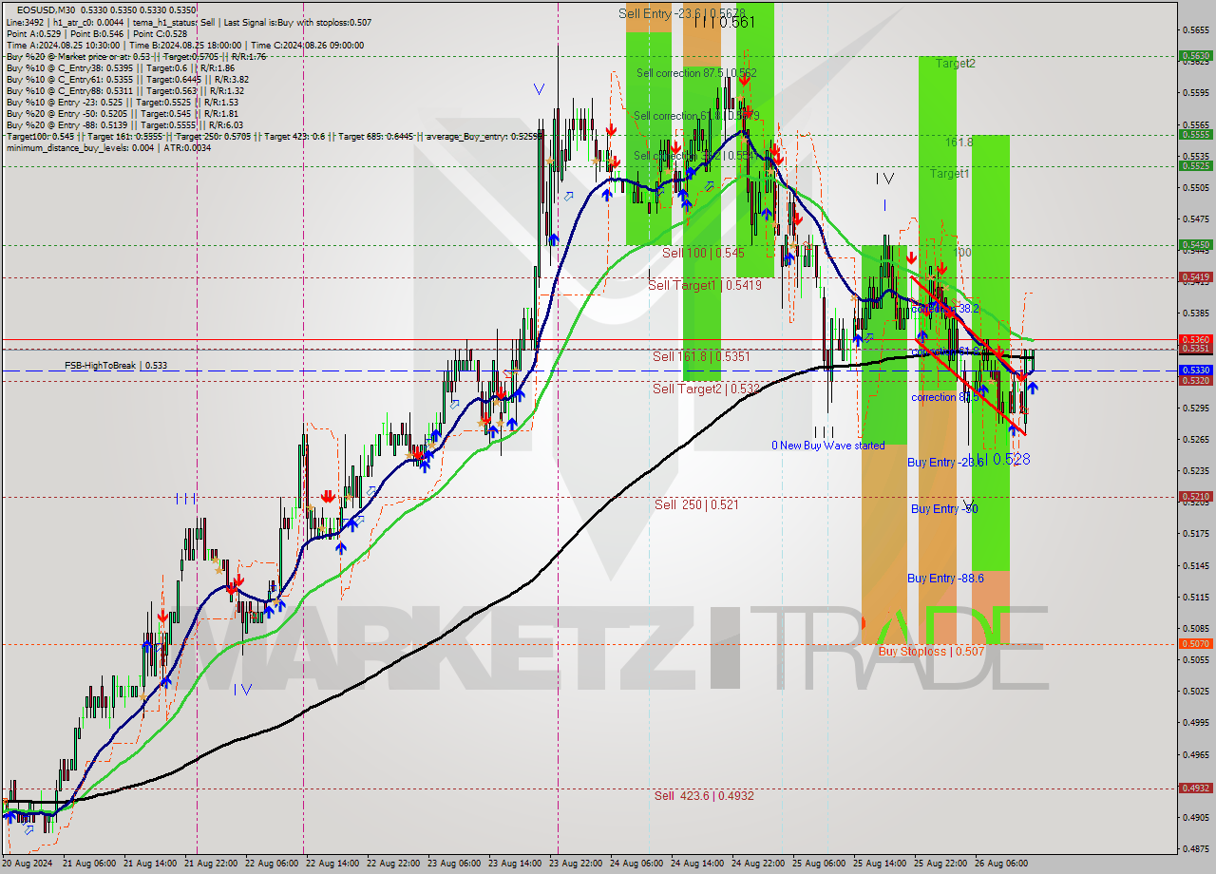1216x874 pixels.
Task: Select the orange 0.5070 price tag
Action: tap(1194, 644)
